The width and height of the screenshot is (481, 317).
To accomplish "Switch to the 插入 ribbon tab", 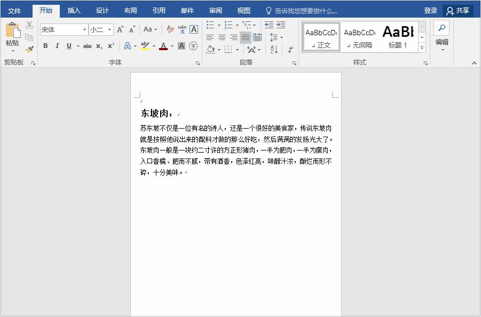I will tap(74, 10).
